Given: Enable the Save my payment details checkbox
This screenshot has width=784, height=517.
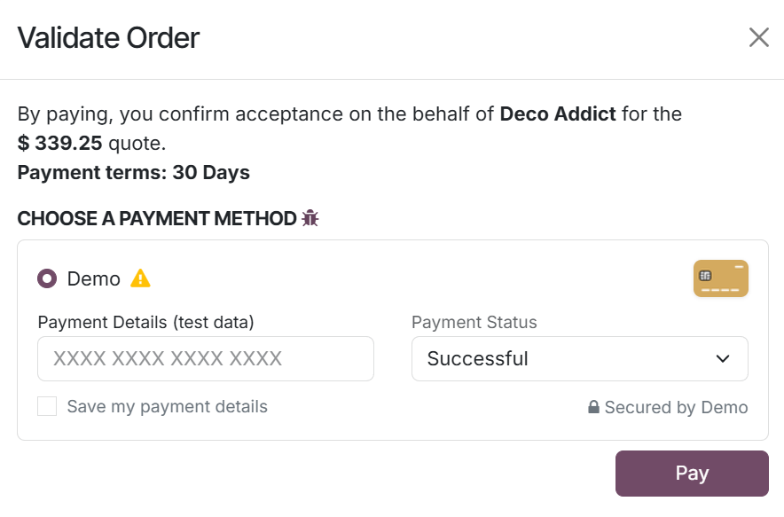Looking at the screenshot, I should [x=47, y=407].
